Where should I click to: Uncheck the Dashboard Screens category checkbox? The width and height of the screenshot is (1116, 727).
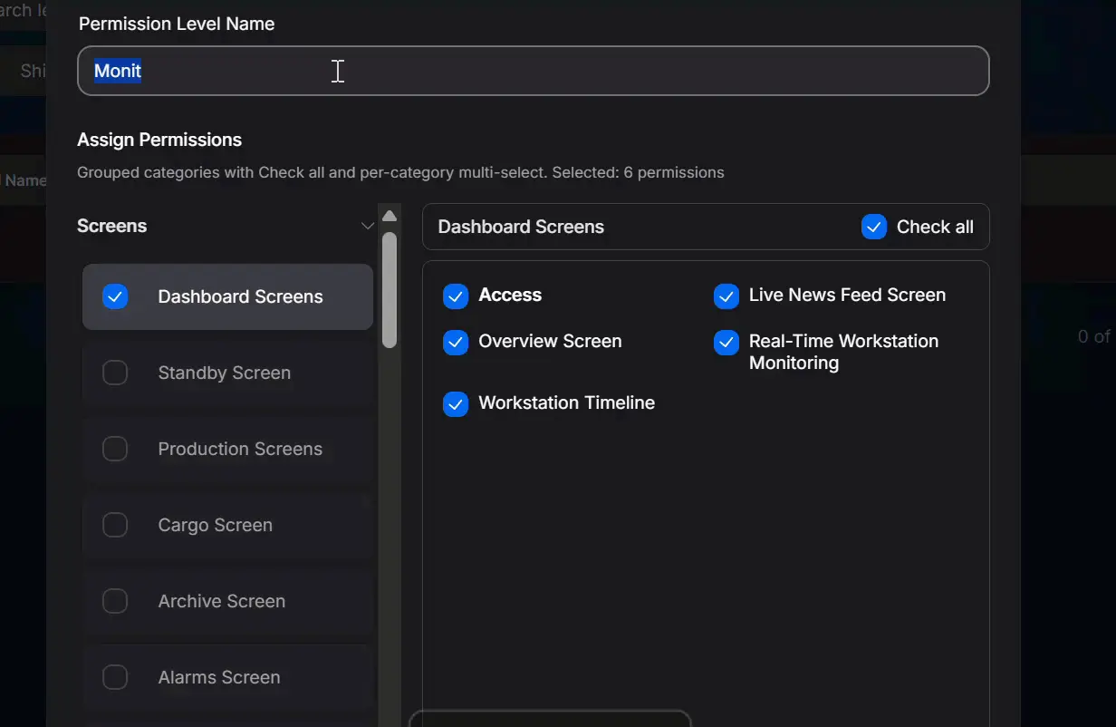(115, 296)
